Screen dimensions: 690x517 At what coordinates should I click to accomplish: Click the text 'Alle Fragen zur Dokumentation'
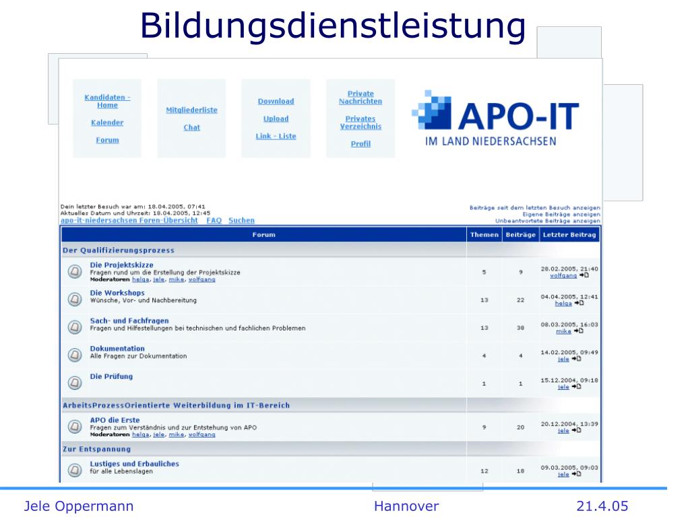pos(138,356)
